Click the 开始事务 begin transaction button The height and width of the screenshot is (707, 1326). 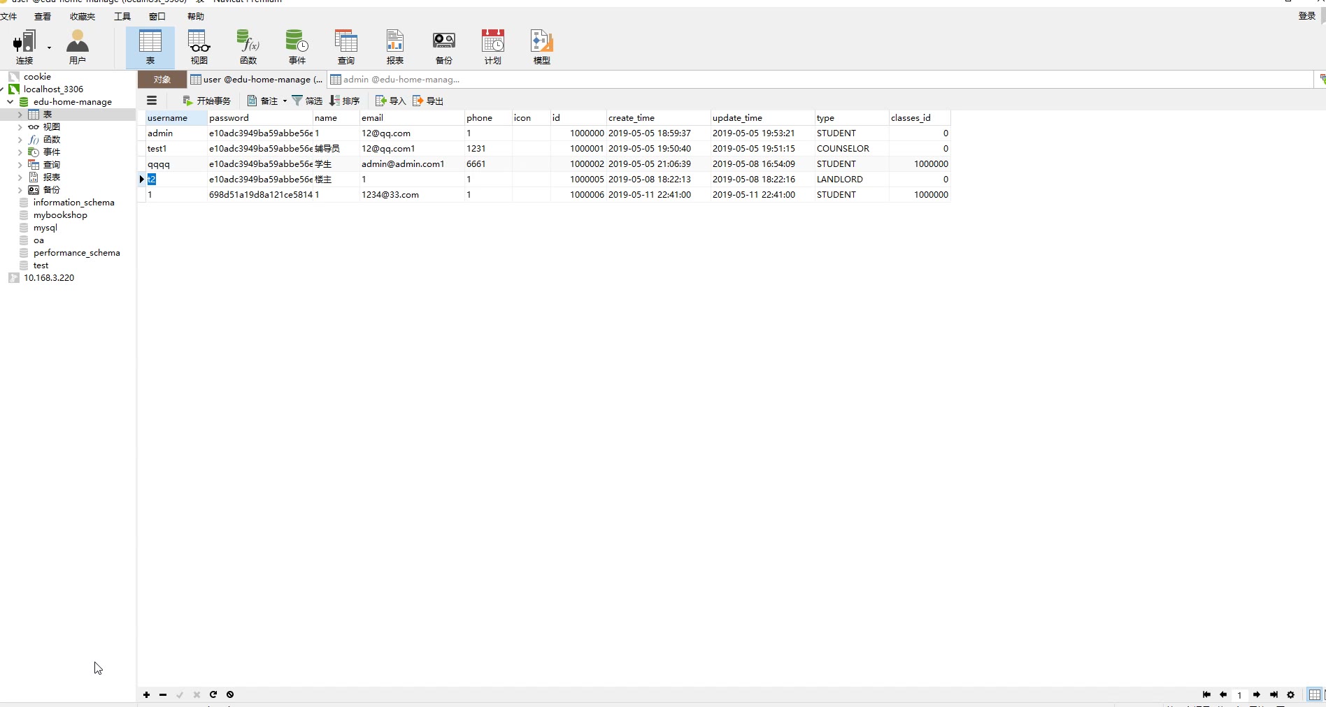coord(206,101)
